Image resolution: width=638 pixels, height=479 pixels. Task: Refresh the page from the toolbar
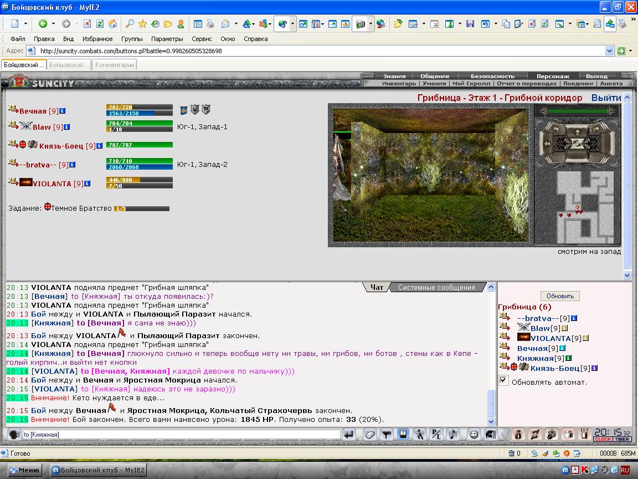(x=100, y=24)
